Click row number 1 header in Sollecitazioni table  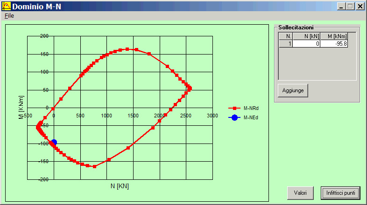[x=286, y=44]
